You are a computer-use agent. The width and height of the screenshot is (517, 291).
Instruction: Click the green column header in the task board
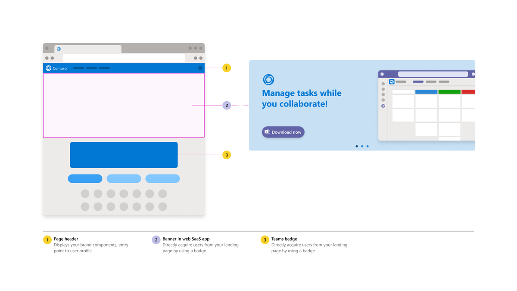point(449,92)
